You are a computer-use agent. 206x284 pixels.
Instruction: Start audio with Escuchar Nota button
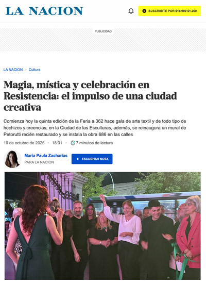coord(92,159)
